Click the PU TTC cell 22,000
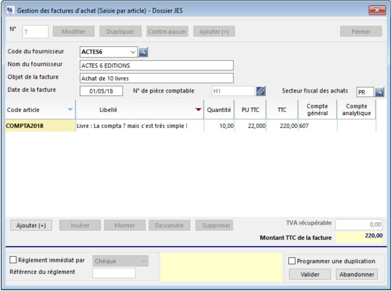The width and height of the screenshot is (391, 291). tap(251, 125)
